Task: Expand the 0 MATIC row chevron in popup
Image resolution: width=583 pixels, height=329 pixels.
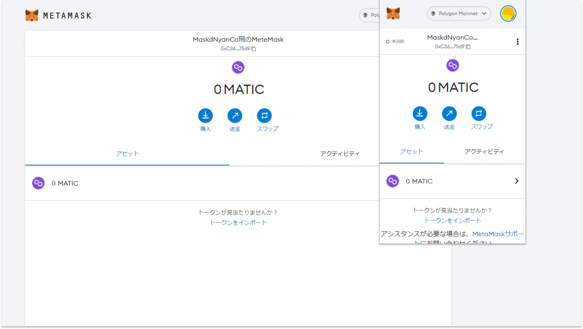Action: click(x=517, y=181)
